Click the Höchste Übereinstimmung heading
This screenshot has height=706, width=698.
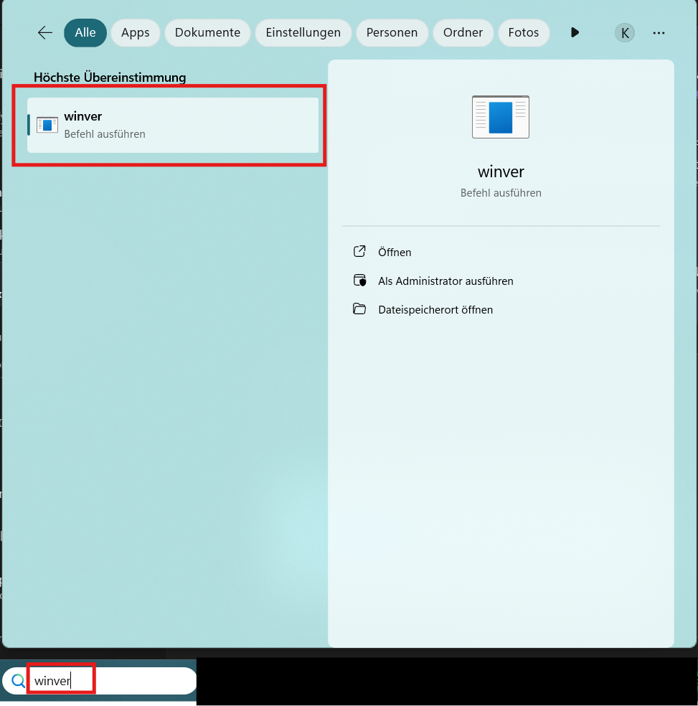110,77
